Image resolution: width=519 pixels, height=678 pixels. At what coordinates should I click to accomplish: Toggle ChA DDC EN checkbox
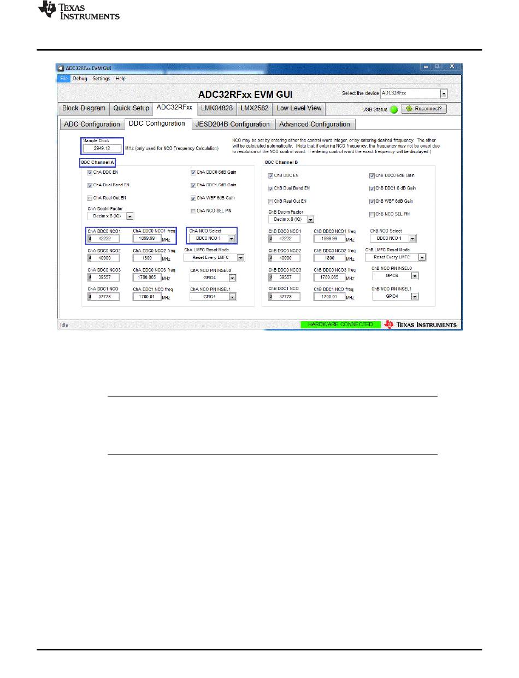[x=91, y=172]
